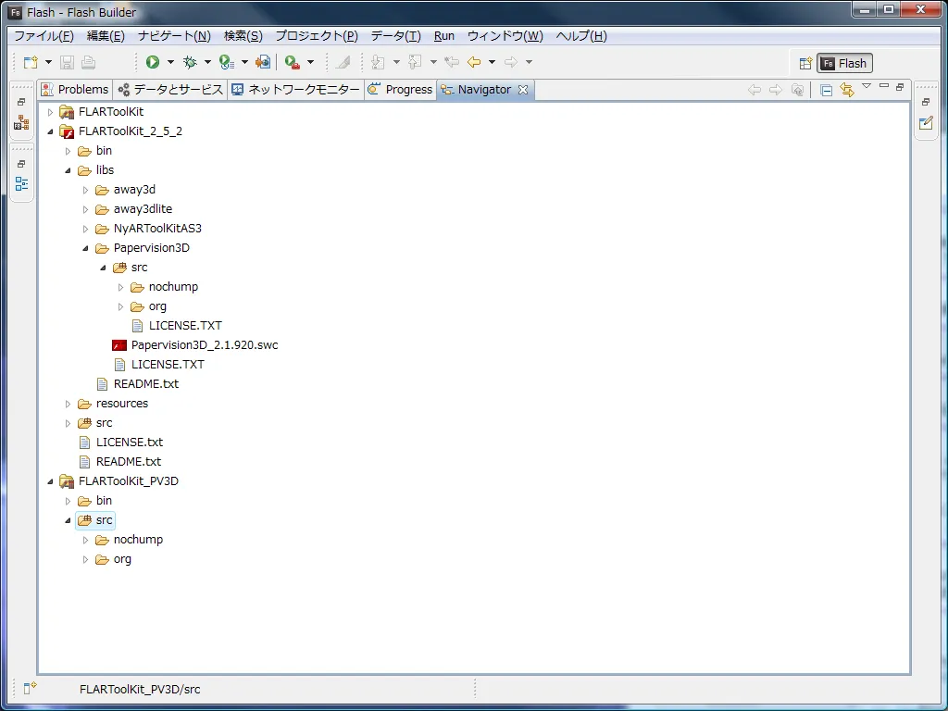Collapse the Papervision3D folder
The image size is (948, 711).
(x=86, y=248)
